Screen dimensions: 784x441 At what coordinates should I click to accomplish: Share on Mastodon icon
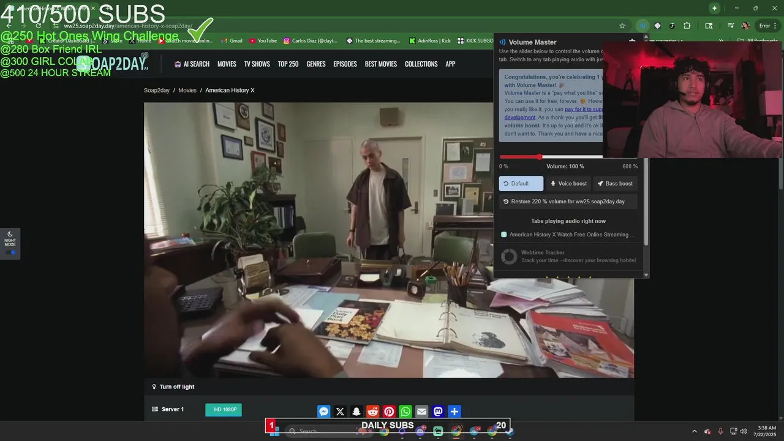pos(438,412)
